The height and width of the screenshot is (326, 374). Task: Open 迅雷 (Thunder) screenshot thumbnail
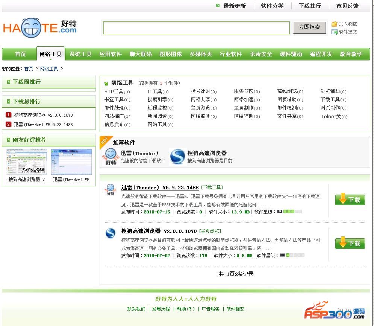[71, 162]
